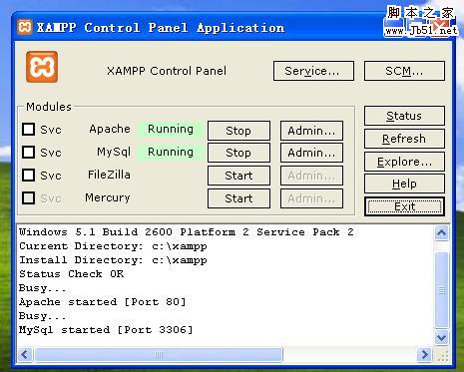The width and height of the screenshot is (464, 372).
Task: Click the 'XAMPP Control Panel' heading text
Action: point(167,71)
